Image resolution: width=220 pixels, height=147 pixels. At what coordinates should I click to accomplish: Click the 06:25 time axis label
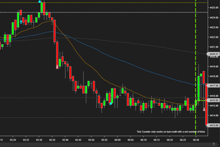[x=183, y=140]
